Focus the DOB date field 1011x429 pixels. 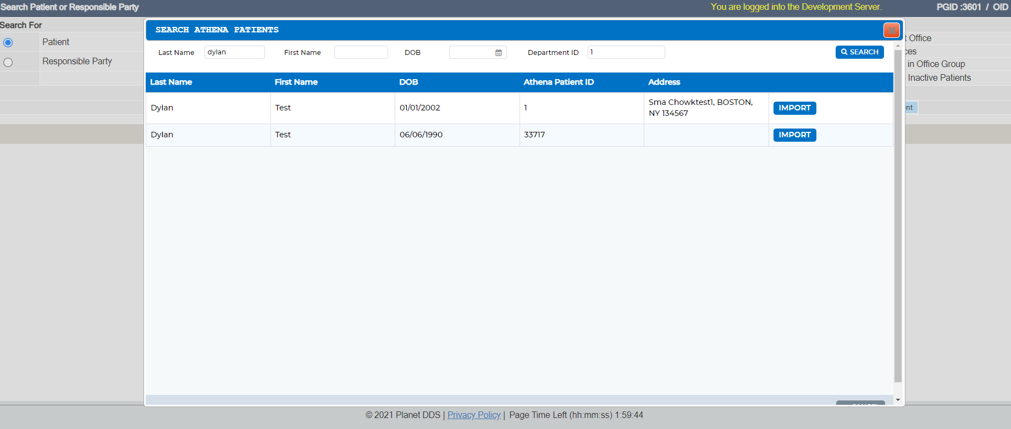tap(472, 52)
